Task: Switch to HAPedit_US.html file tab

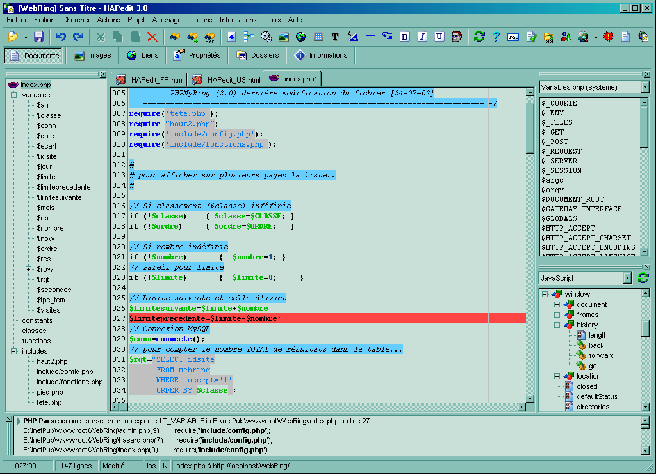Action: pyautogui.click(x=227, y=79)
